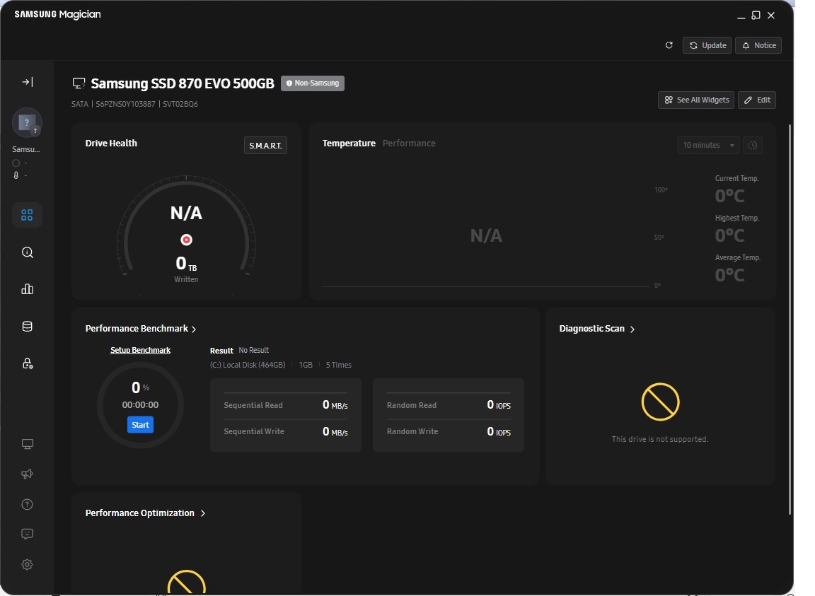Screen dimensions: 815x596
Task: Click the Setup Benchmark link
Action: (140, 350)
